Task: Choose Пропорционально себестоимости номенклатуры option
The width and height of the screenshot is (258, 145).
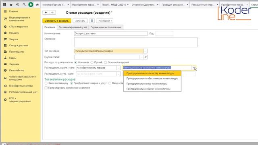Action: [x=152, y=79]
